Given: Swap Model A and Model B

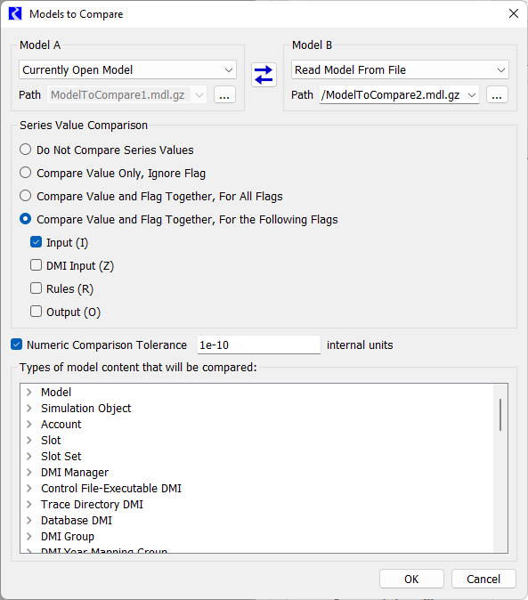Looking at the screenshot, I should [x=264, y=75].
